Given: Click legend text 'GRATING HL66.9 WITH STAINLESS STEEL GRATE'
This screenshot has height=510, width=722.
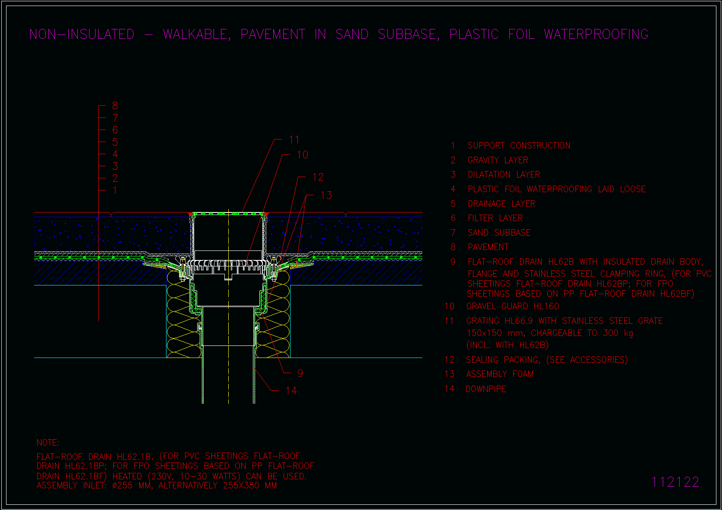Looking at the screenshot, I should pos(564,321).
